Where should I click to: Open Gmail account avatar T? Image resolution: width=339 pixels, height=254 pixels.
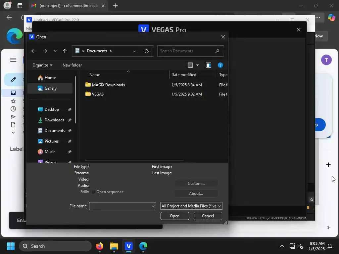pyautogui.click(x=326, y=60)
